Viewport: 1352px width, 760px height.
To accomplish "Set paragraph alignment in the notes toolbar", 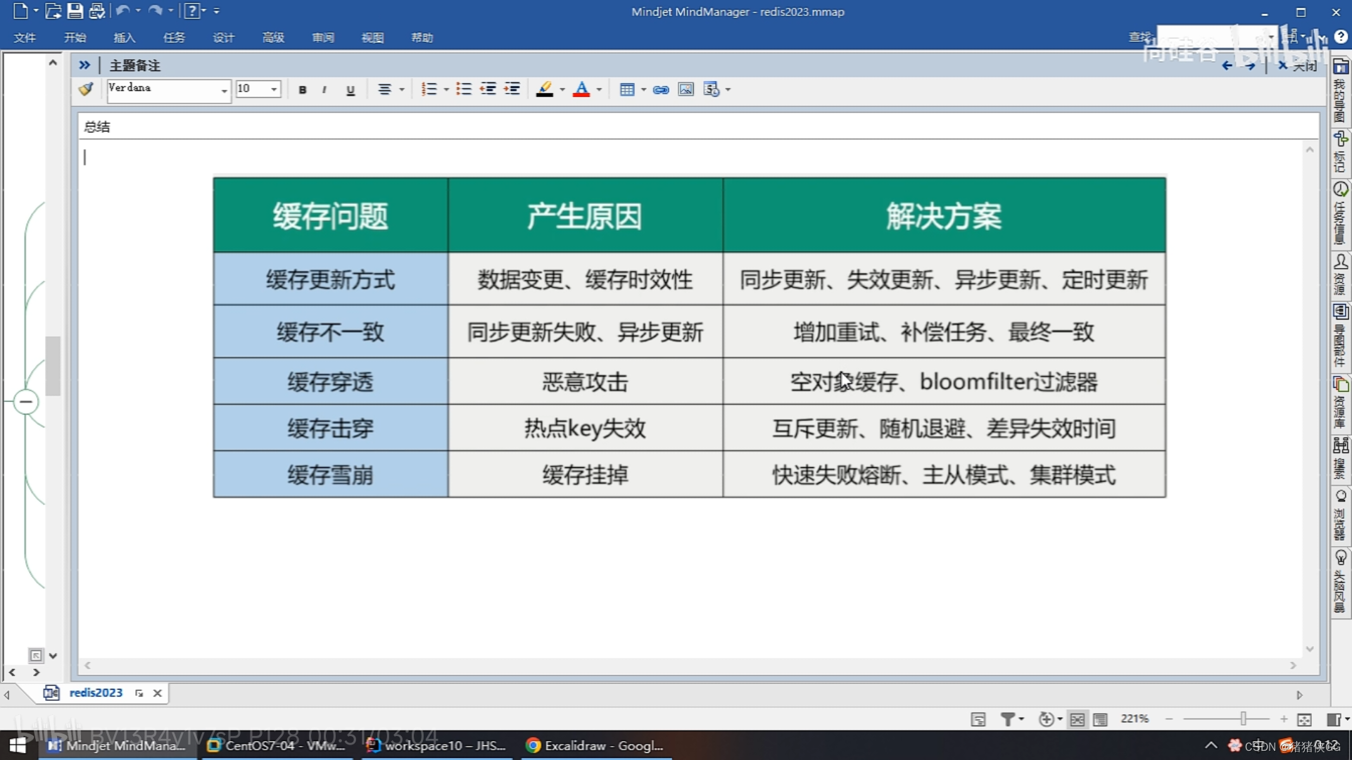I will (384, 89).
